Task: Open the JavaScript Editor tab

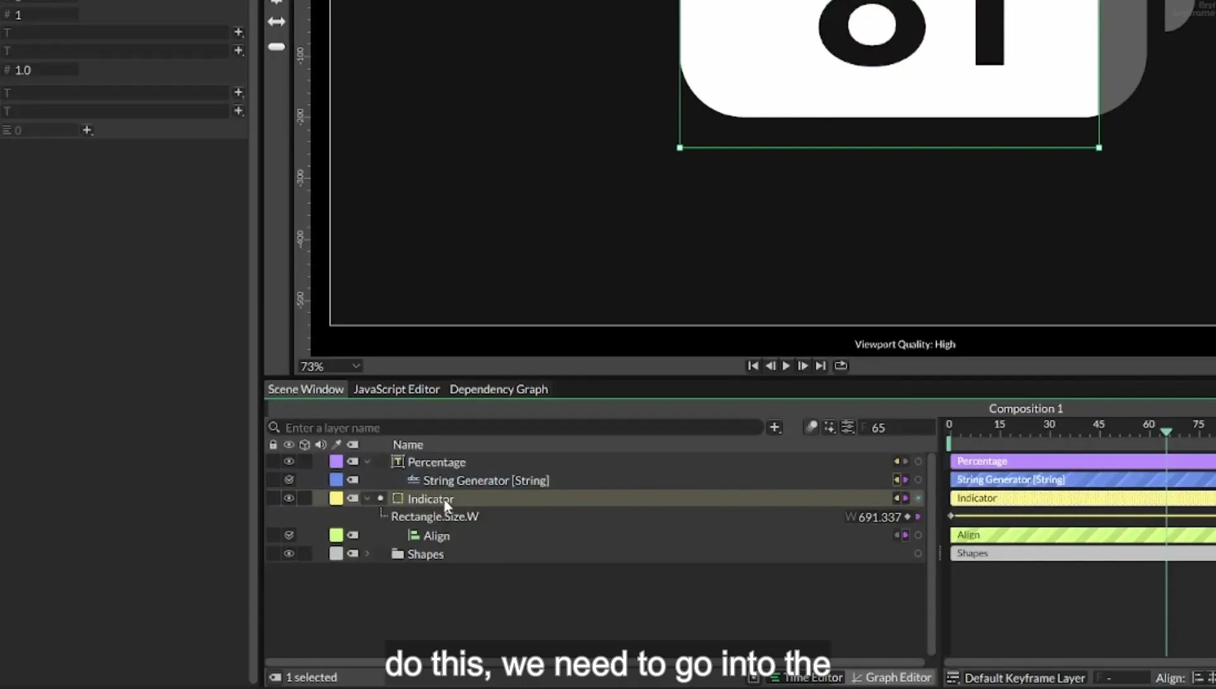Action: point(396,389)
